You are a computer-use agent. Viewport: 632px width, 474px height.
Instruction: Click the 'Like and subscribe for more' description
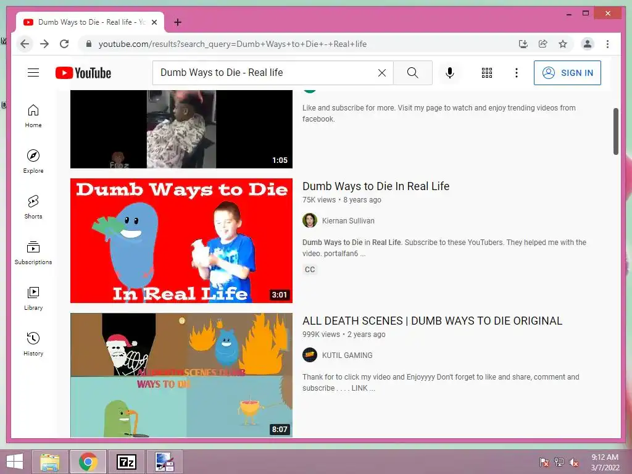tap(439, 114)
